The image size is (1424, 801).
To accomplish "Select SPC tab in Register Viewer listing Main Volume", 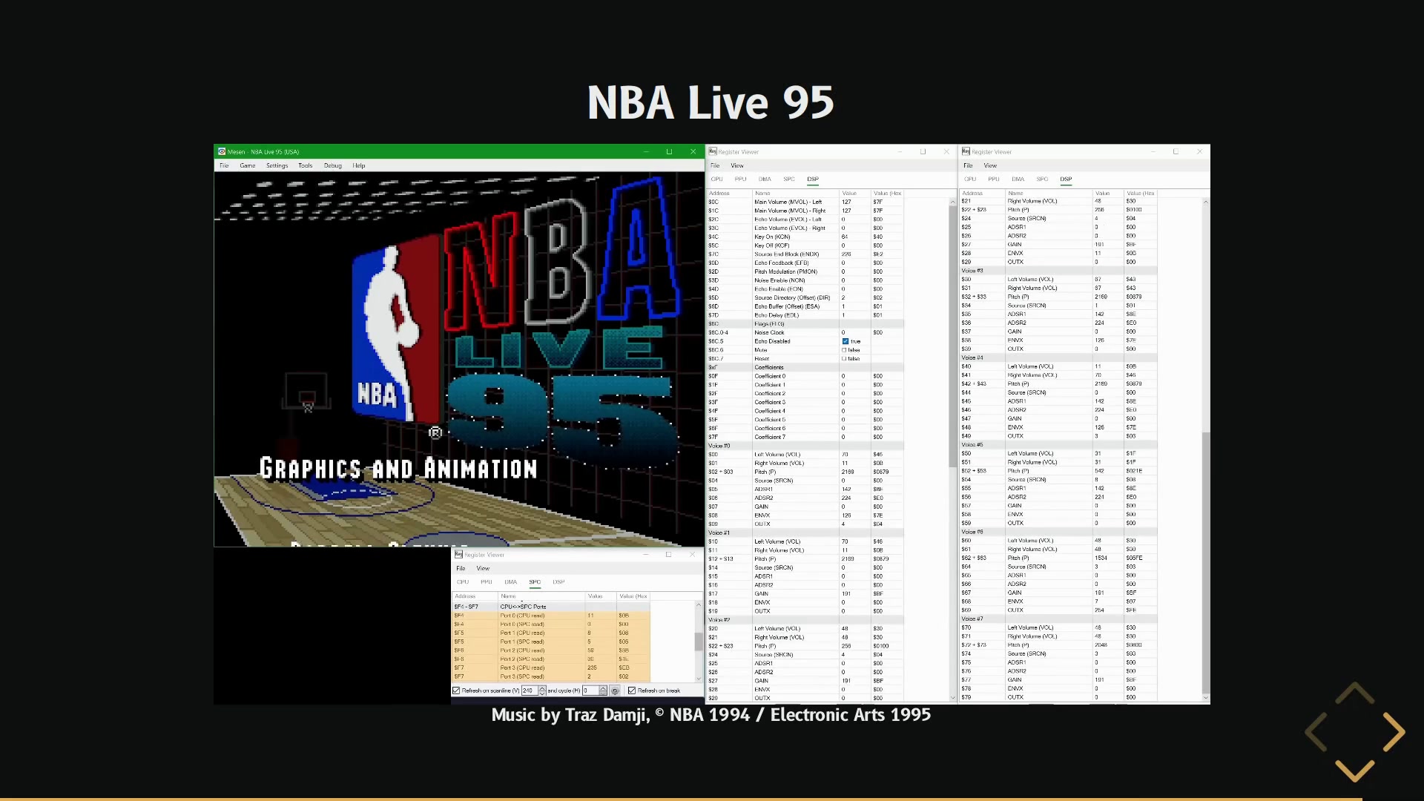I will click(x=789, y=179).
